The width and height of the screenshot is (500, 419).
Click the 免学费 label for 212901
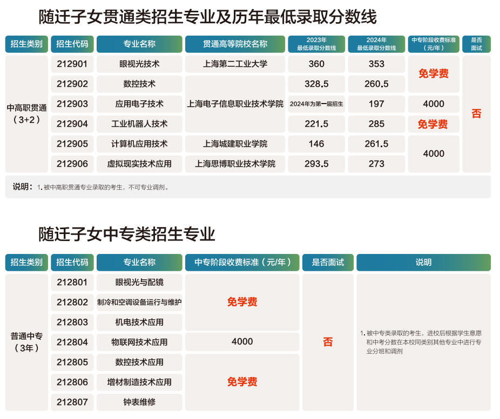coord(434,73)
